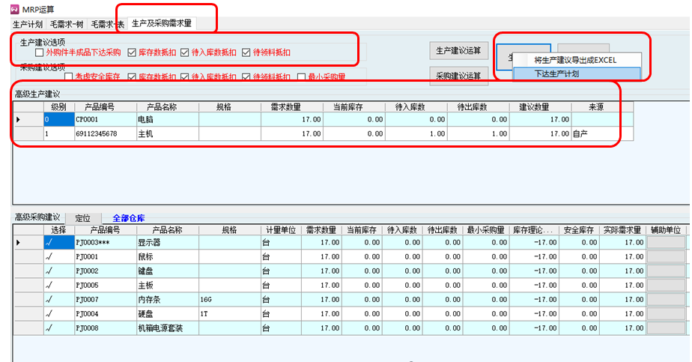Viewport: 692px width, 362px height.
Task: Click 辅助单位 cell for 键盘 row
Action: coord(665,271)
